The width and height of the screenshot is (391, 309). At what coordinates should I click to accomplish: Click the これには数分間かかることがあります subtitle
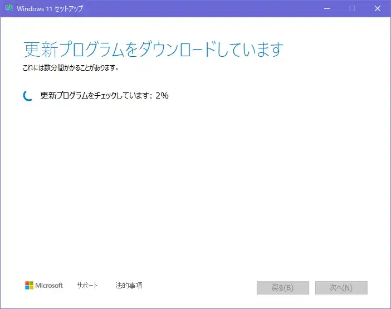click(70, 68)
